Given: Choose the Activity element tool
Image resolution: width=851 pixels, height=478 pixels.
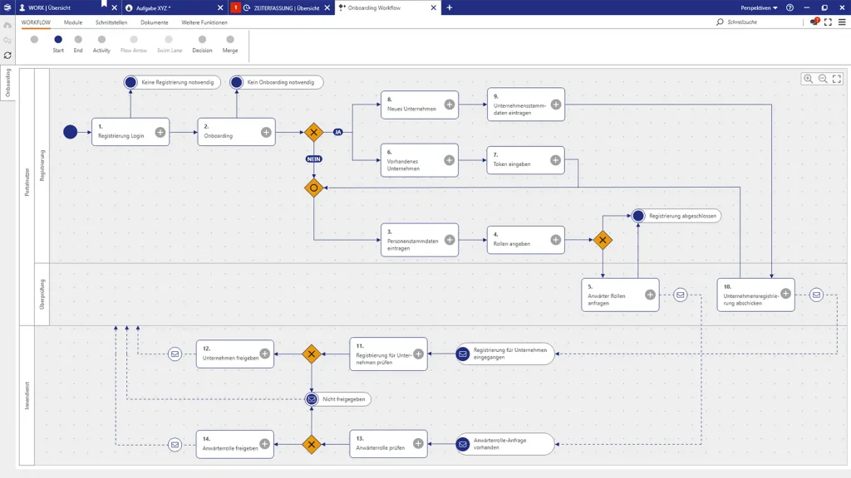Looking at the screenshot, I should (101, 40).
